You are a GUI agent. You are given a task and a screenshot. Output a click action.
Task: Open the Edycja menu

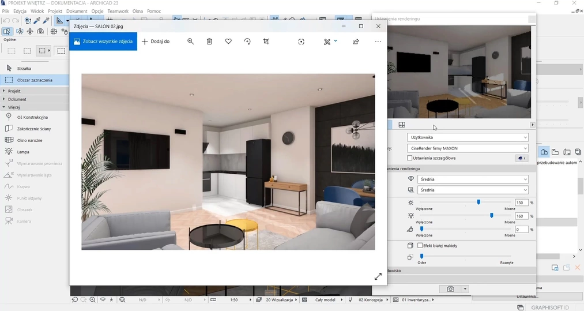[x=20, y=11]
